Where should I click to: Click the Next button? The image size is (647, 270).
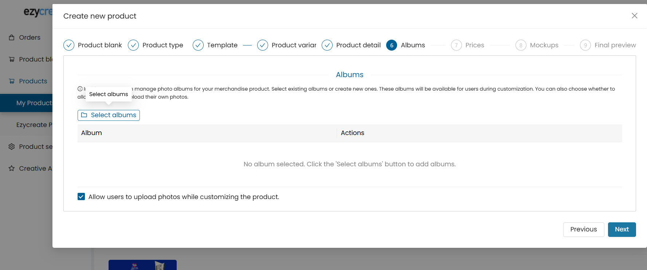pyautogui.click(x=622, y=229)
